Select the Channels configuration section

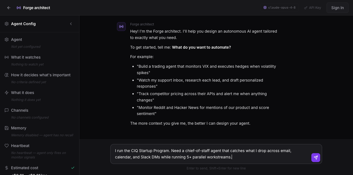click(39, 114)
